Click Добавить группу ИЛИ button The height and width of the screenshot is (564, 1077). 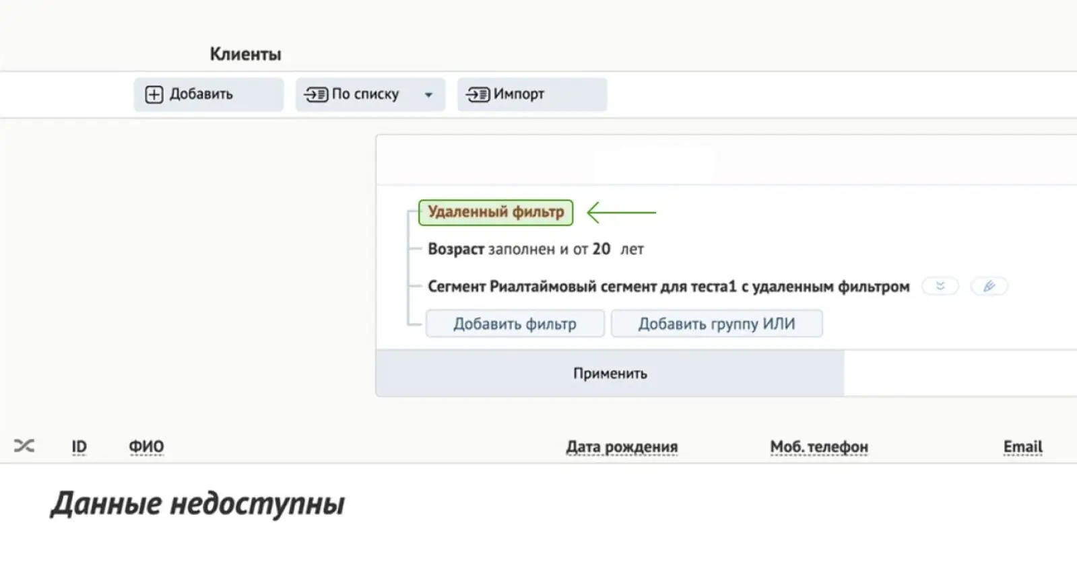(717, 324)
